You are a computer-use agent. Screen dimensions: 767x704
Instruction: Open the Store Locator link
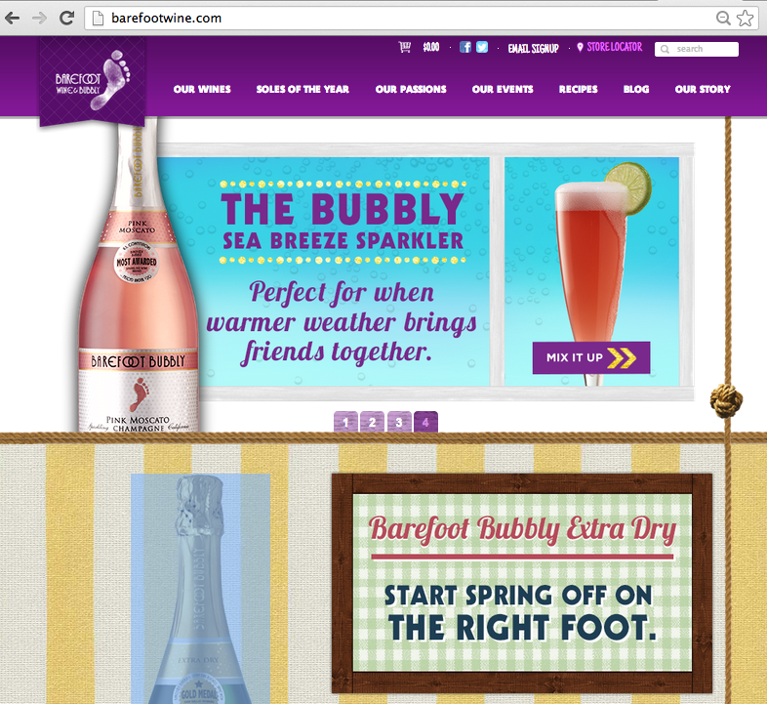tap(615, 47)
